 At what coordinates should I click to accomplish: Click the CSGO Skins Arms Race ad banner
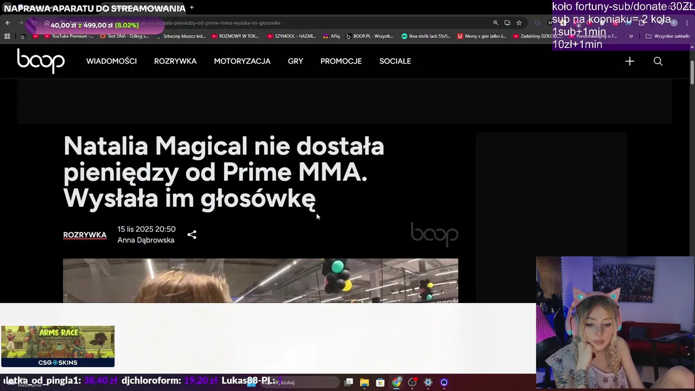[x=58, y=346]
